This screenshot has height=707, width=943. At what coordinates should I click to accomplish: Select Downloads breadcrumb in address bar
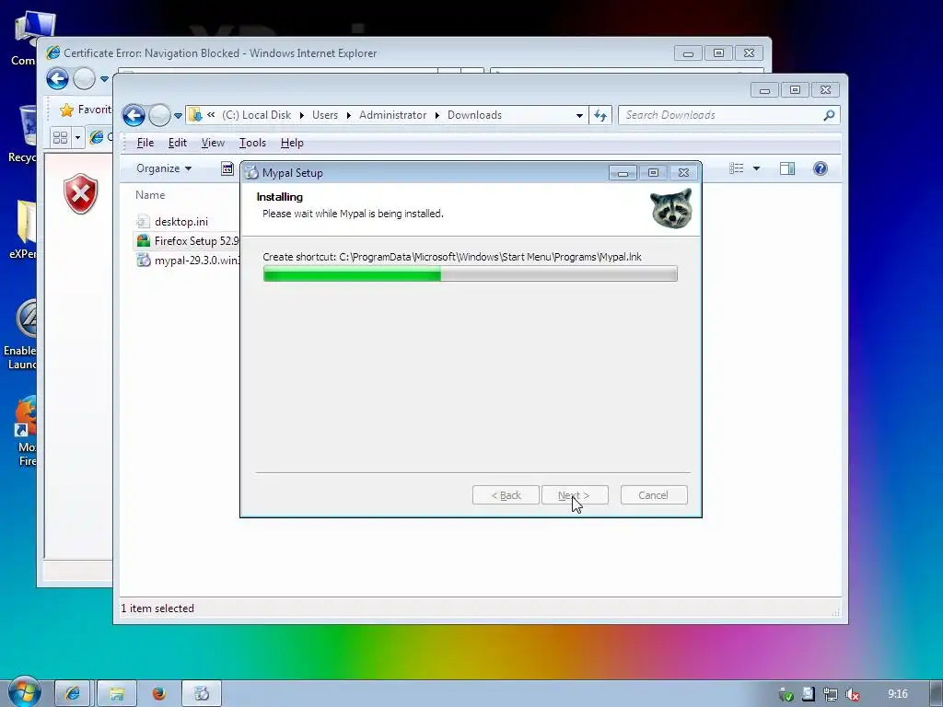(x=474, y=115)
